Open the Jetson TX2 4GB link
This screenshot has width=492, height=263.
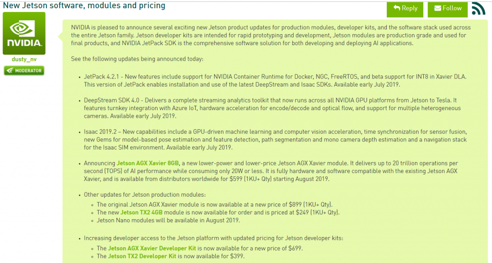click(x=142, y=213)
